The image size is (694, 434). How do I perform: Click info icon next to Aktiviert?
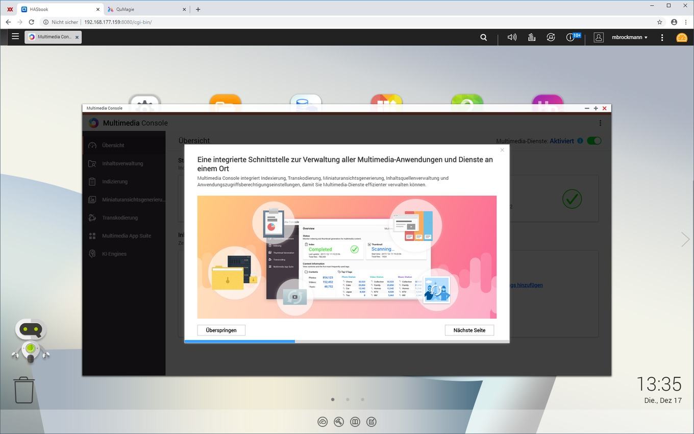click(580, 141)
